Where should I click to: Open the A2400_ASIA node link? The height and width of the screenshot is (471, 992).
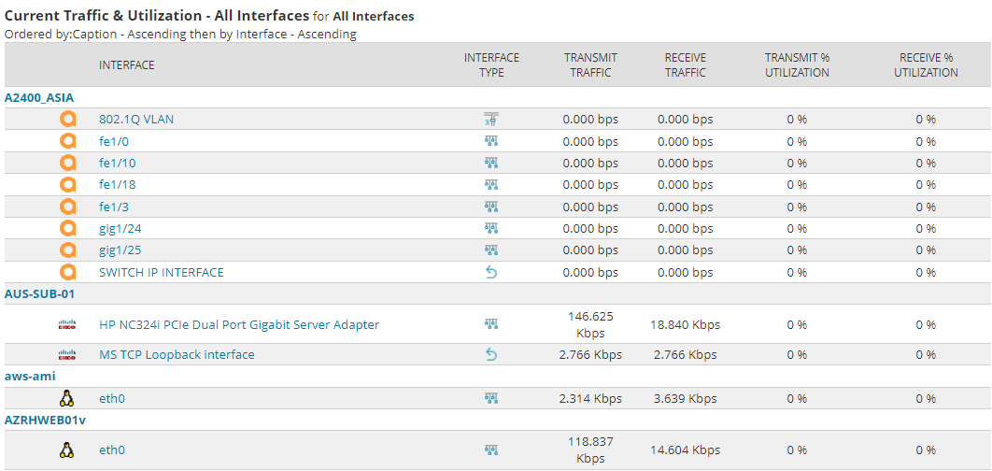[x=39, y=97]
